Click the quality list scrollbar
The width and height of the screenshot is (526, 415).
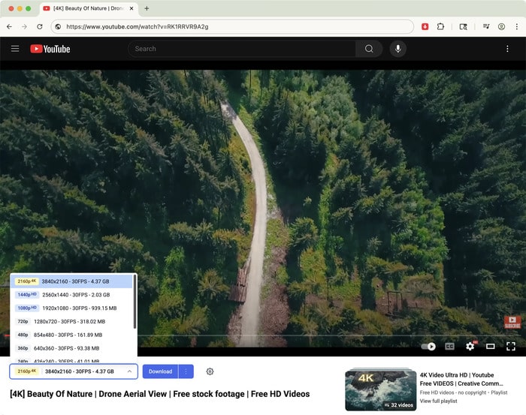(135, 302)
